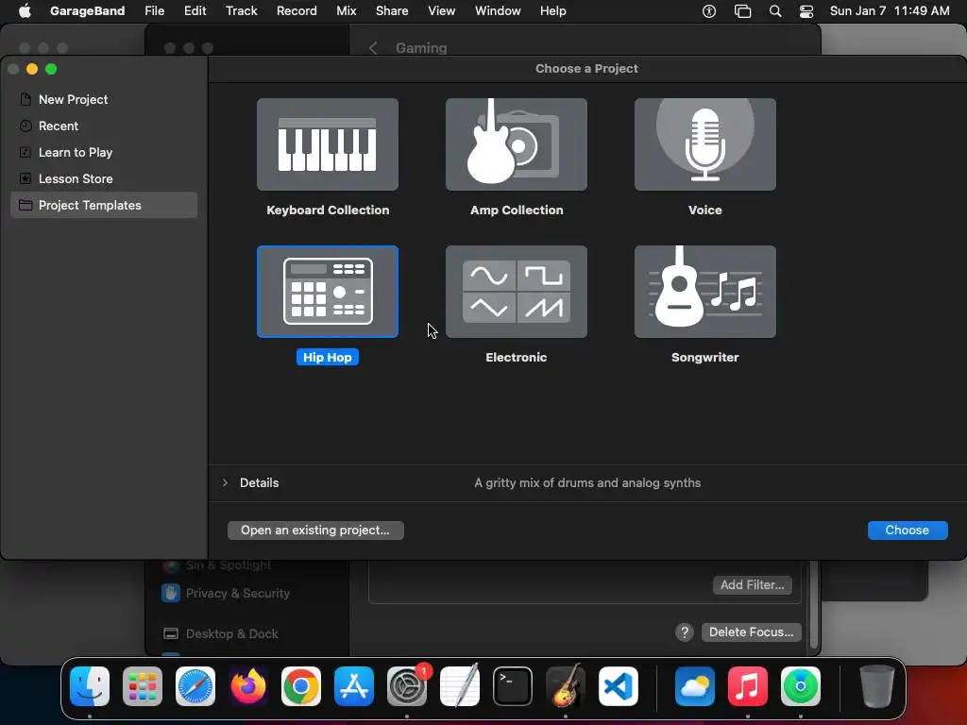Open the File menu
Image resolution: width=967 pixels, height=725 pixels.
(154, 11)
